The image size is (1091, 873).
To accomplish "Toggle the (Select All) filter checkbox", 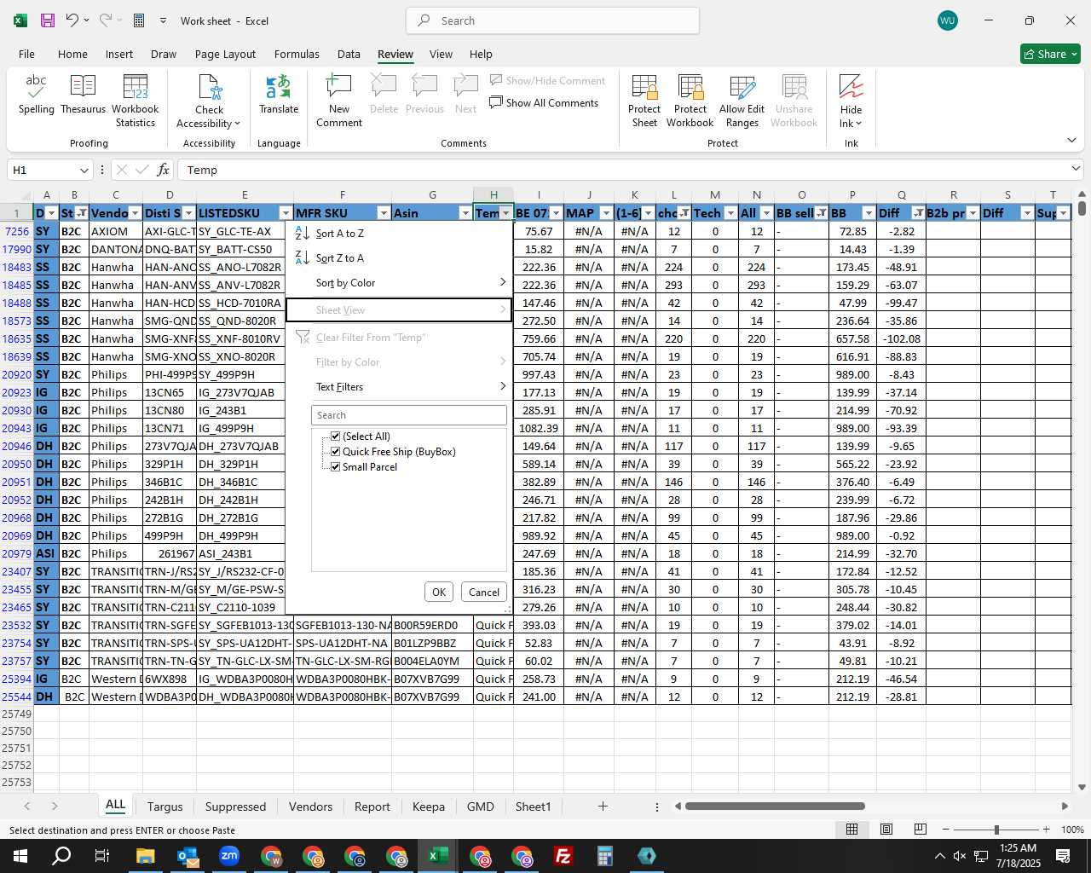I will coord(336,436).
